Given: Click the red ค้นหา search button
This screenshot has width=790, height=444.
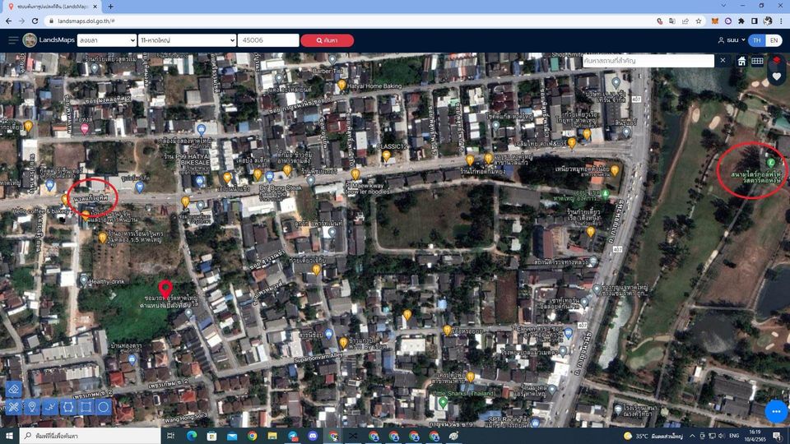Looking at the screenshot, I should (327, 40).
